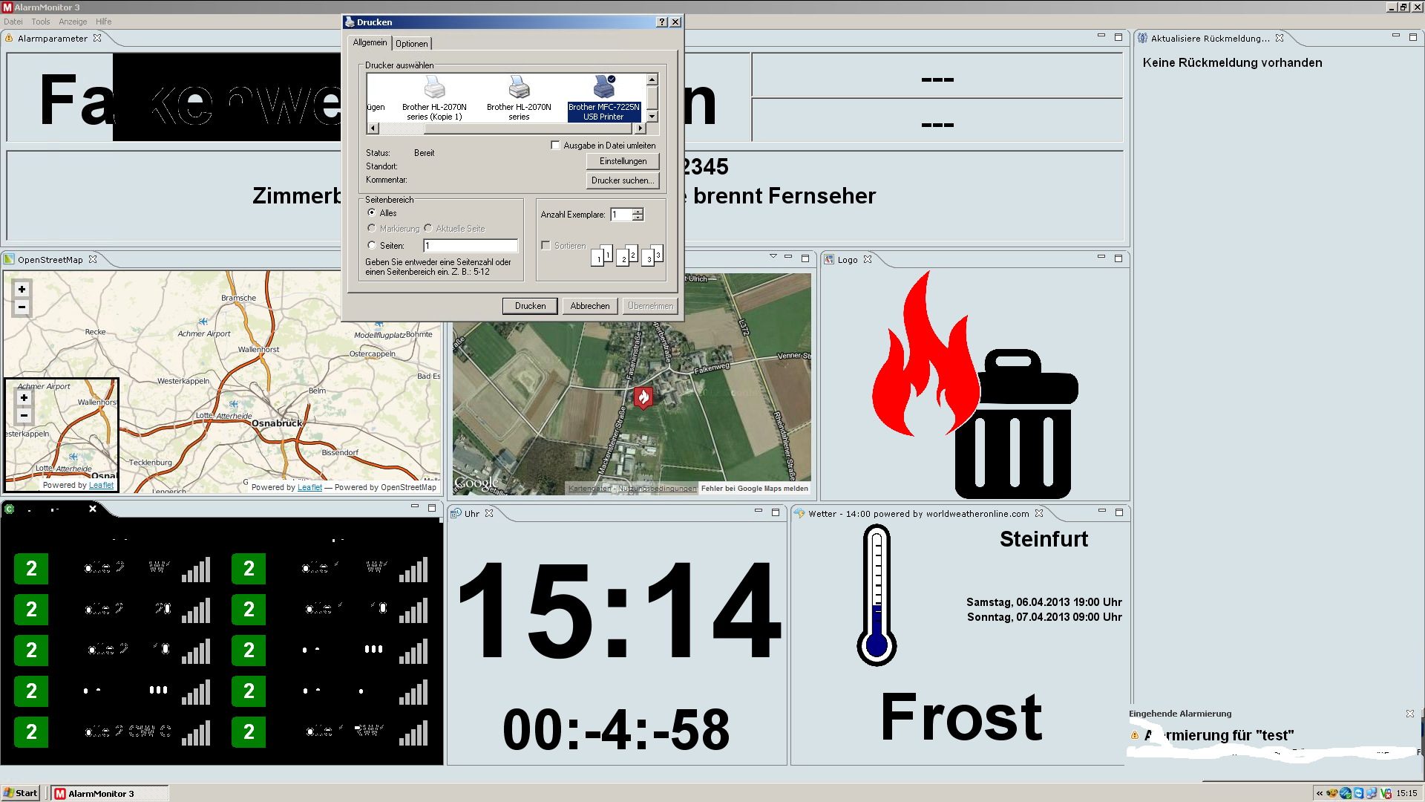Viewport: 1425px width, 802px height.
Task: Zoom out on OpenStreetMap main map
Action: tap(22, 307)
